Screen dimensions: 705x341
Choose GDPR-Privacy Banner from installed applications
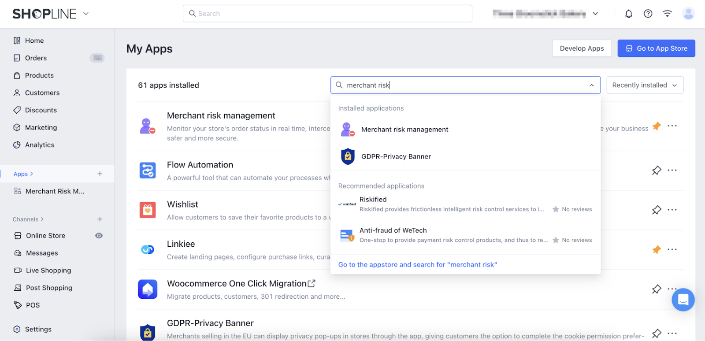coord(396,156)
